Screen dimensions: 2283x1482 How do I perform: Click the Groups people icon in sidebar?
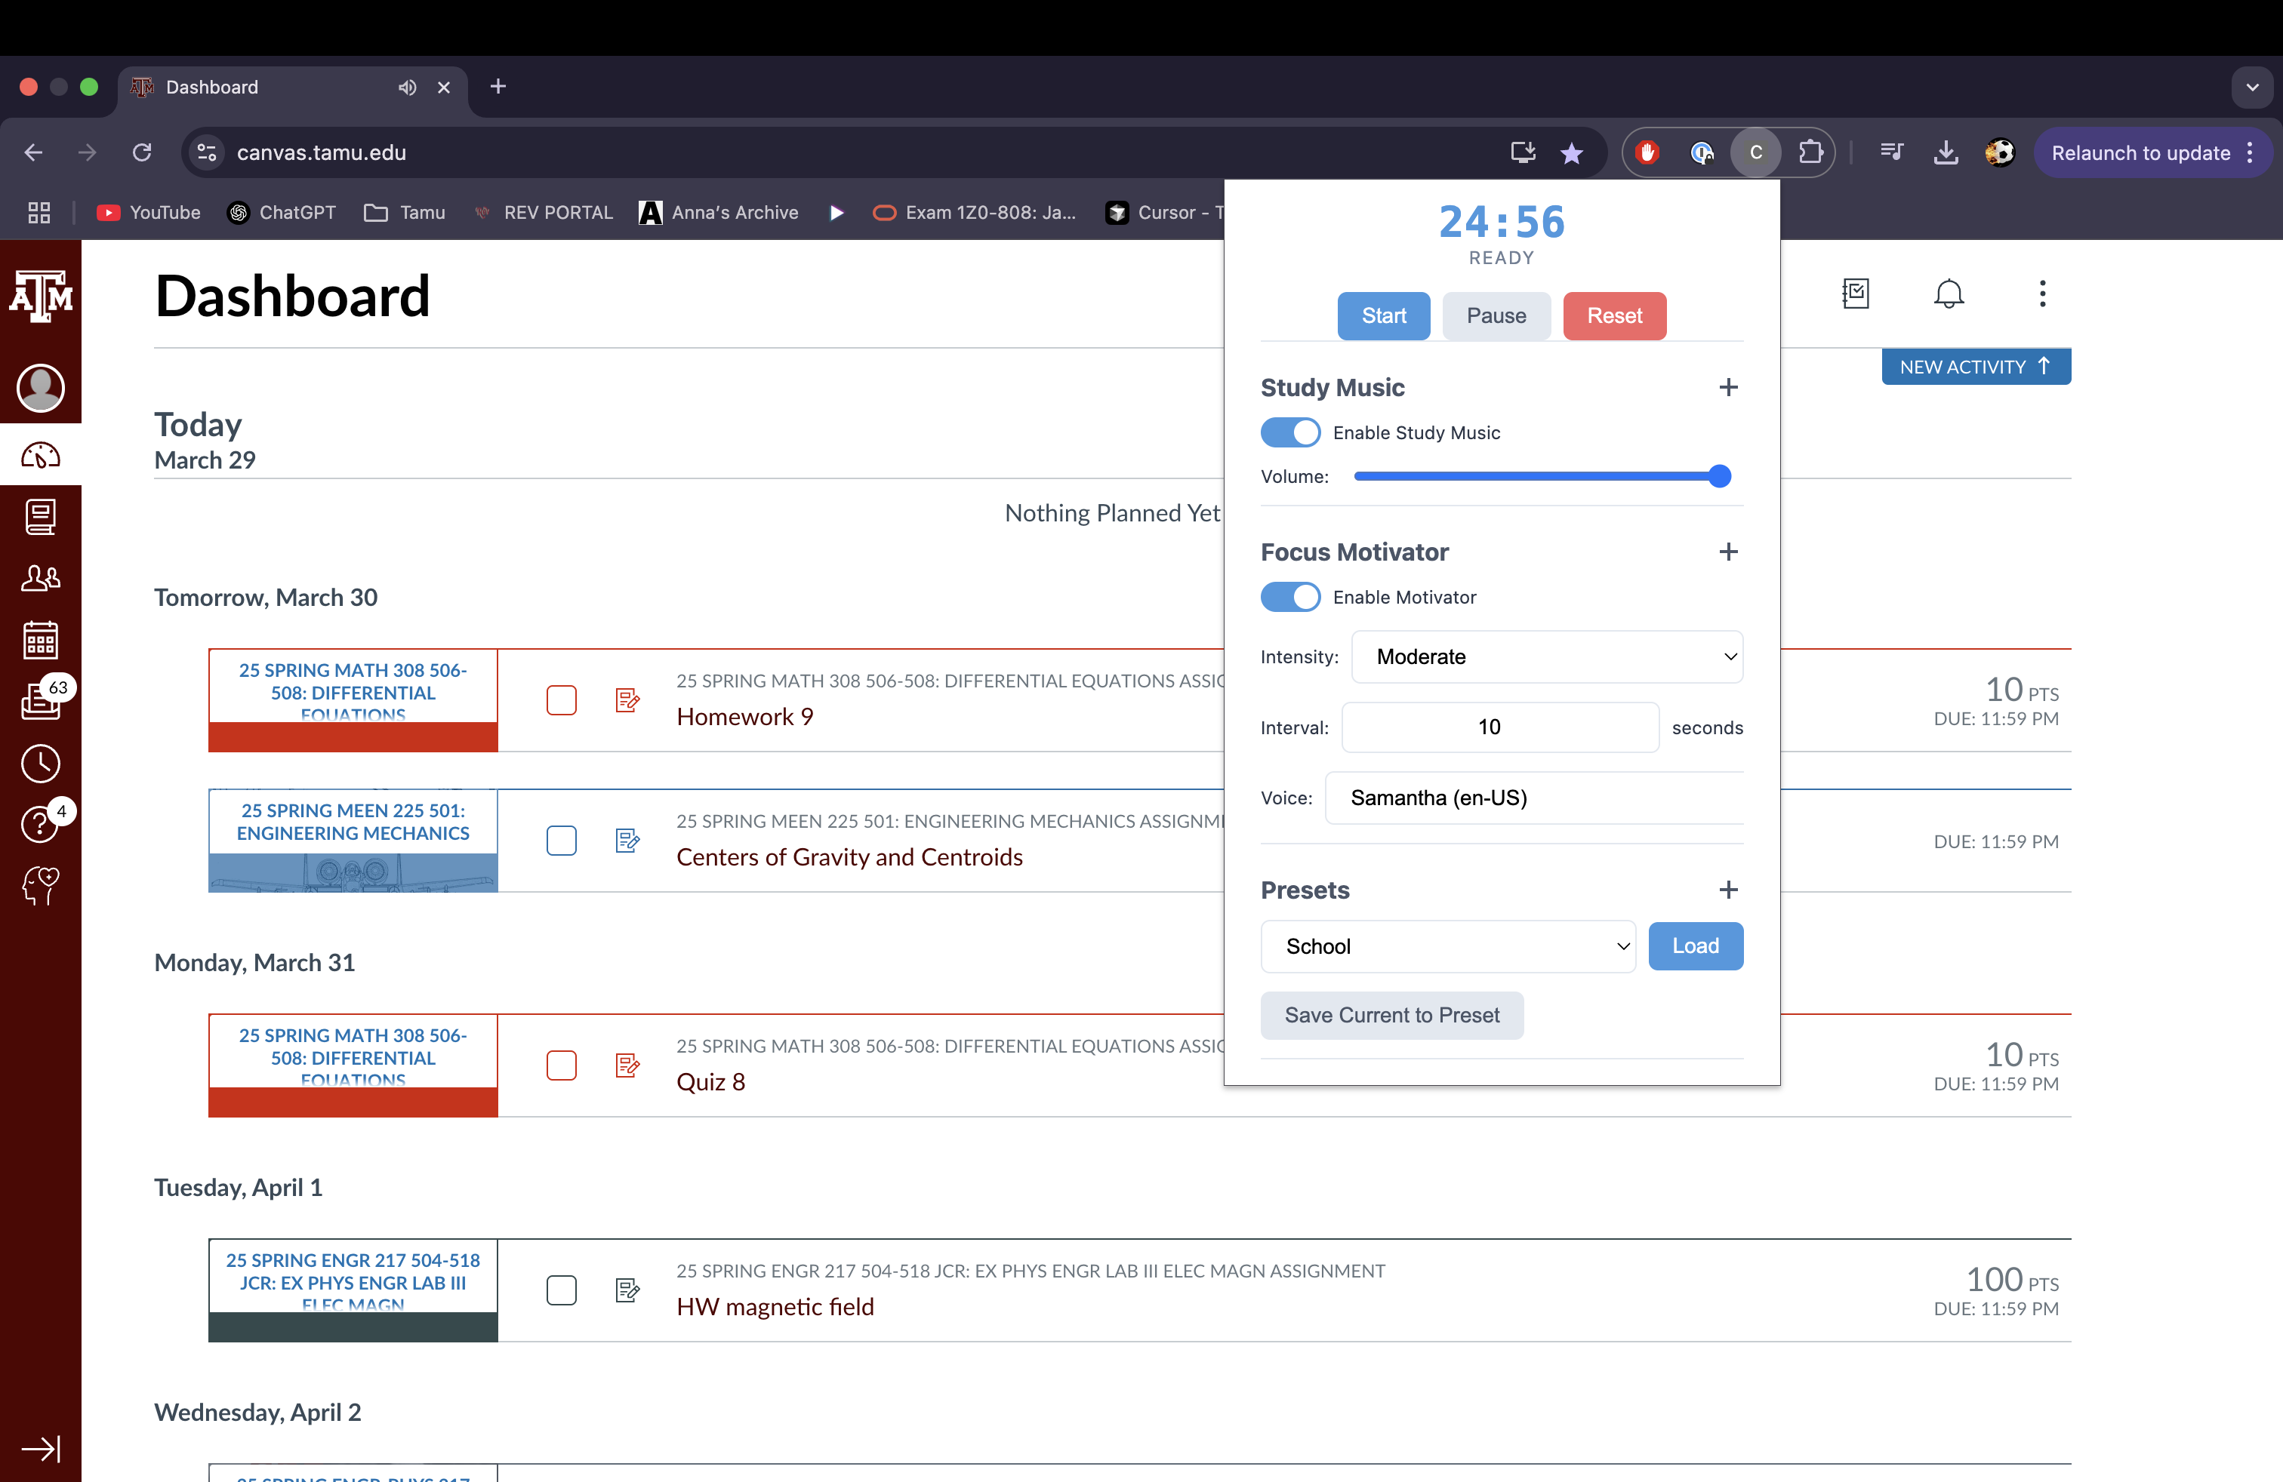click(40, 578)
